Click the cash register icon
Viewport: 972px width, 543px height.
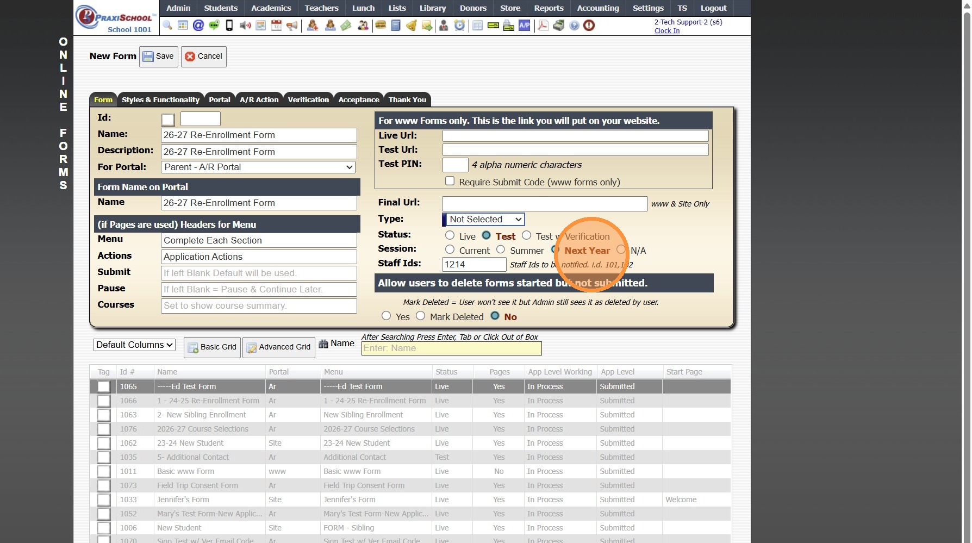pyautogui.click(x=559, y=26)
